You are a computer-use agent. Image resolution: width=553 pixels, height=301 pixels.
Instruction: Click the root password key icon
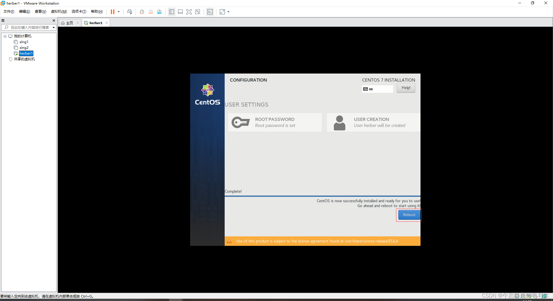(x=241, y=122)
